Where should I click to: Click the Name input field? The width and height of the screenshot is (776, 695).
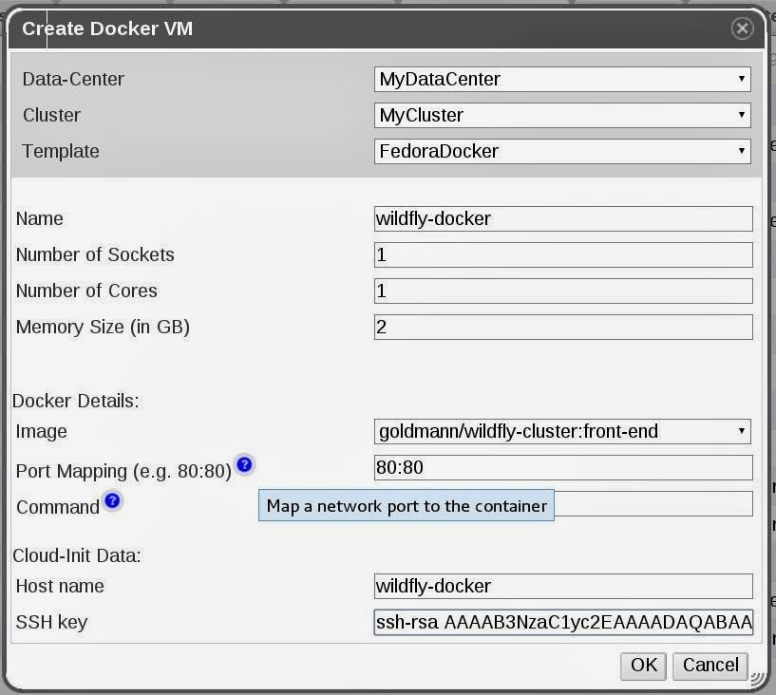pos(563,219)
